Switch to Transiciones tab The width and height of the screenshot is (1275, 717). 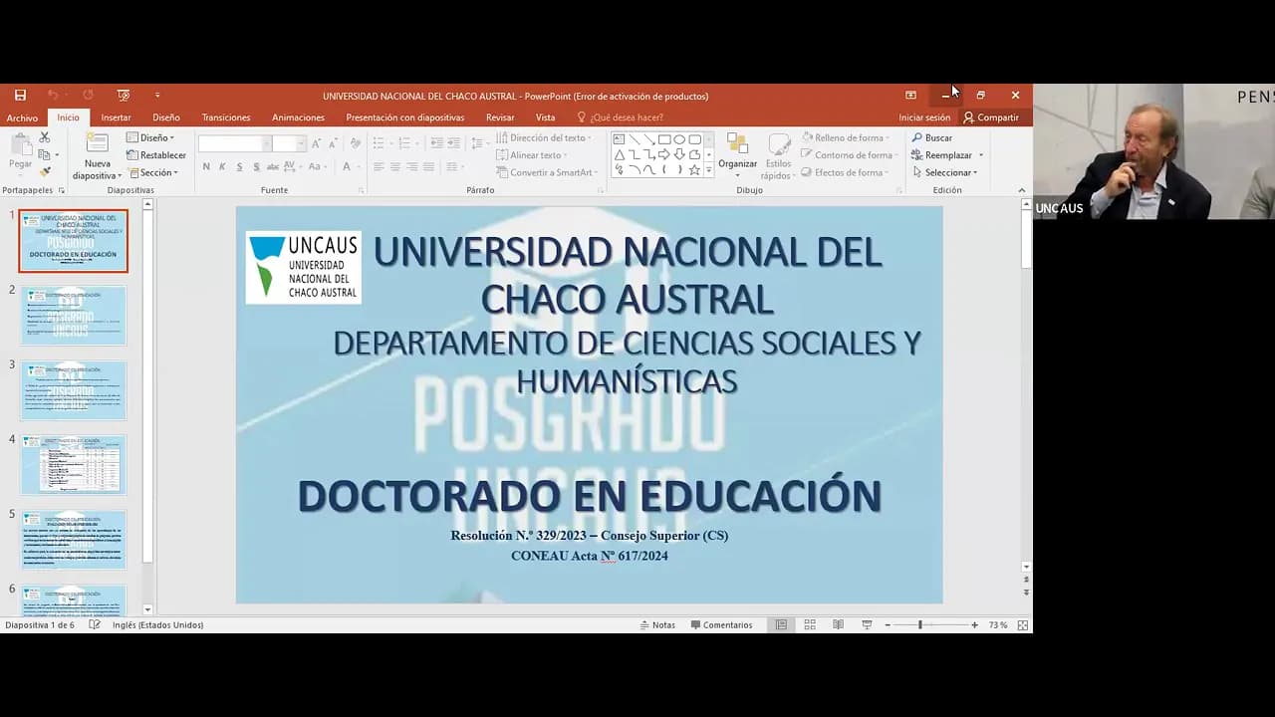[x=226, y=118]
